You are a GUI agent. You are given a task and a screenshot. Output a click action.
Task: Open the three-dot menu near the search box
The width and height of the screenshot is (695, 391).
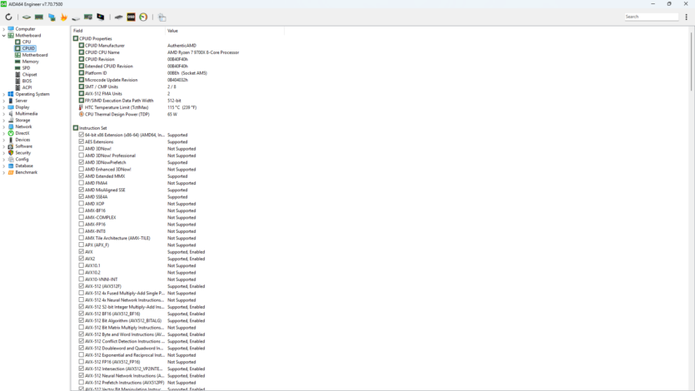click(x=687, y=17)
